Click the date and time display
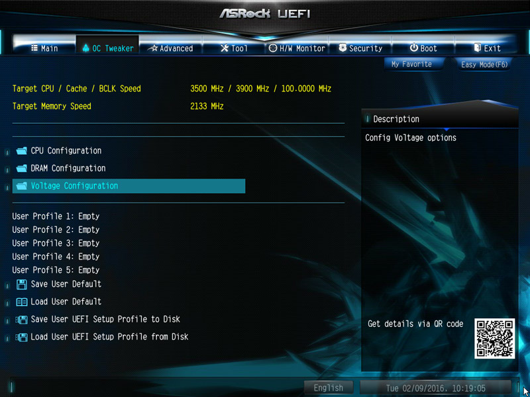Screen dimensions: 530x397 click(436, 388)
